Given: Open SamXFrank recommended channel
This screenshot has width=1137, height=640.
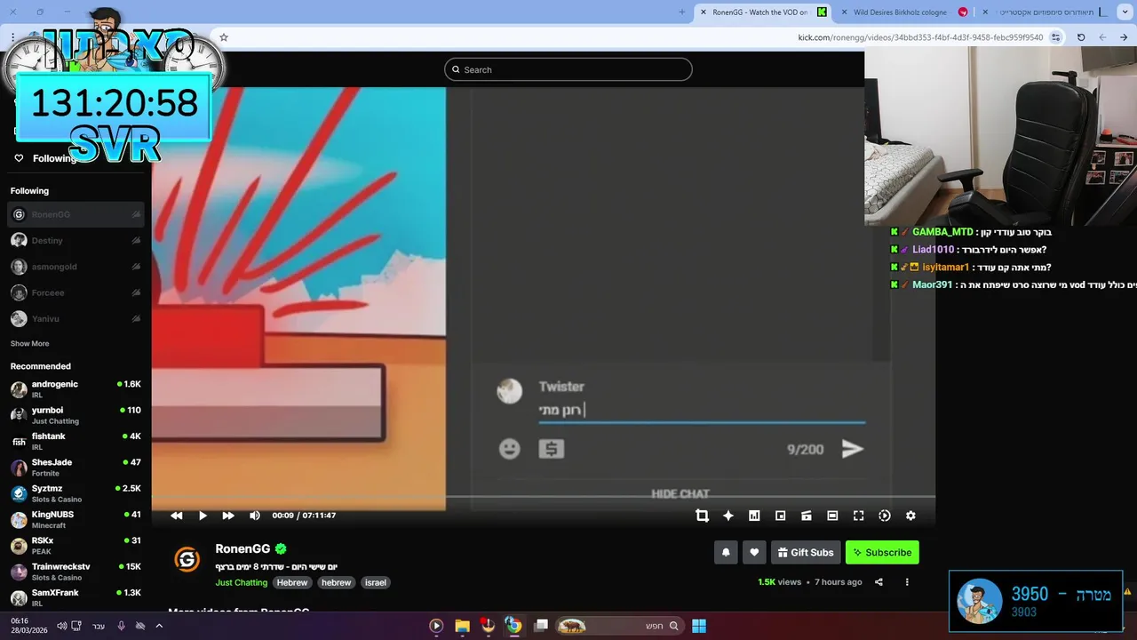Looking at the screenshot, I should [x=76, y=597].
